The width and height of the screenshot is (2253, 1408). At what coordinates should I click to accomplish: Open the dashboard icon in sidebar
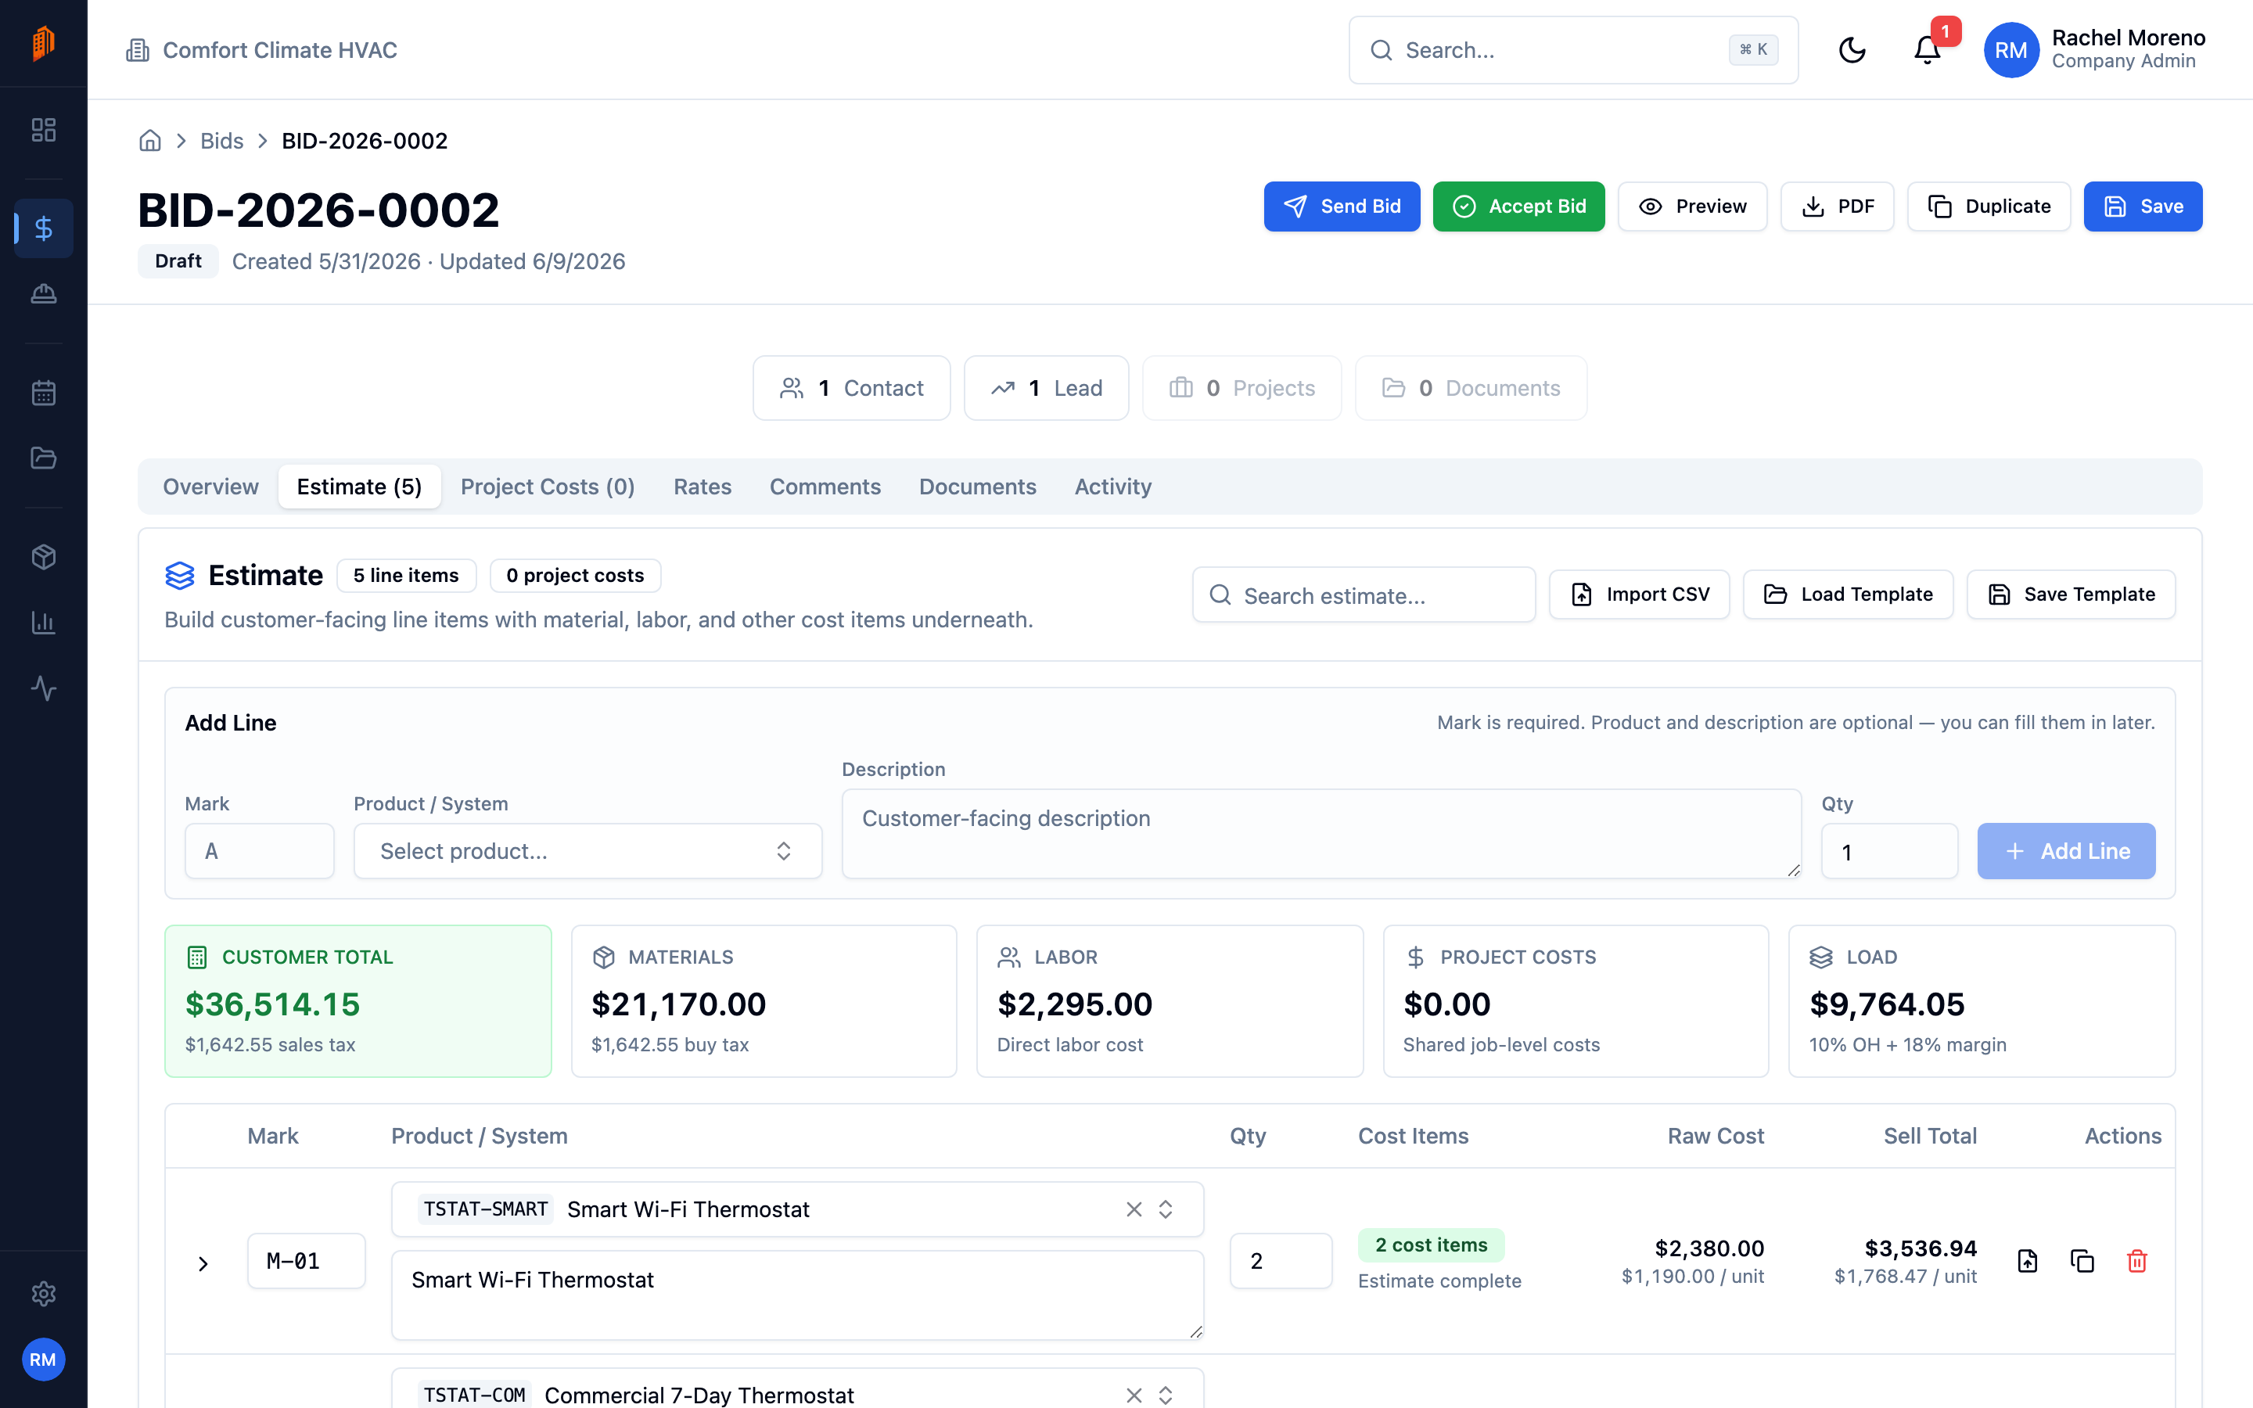(43, 129)
